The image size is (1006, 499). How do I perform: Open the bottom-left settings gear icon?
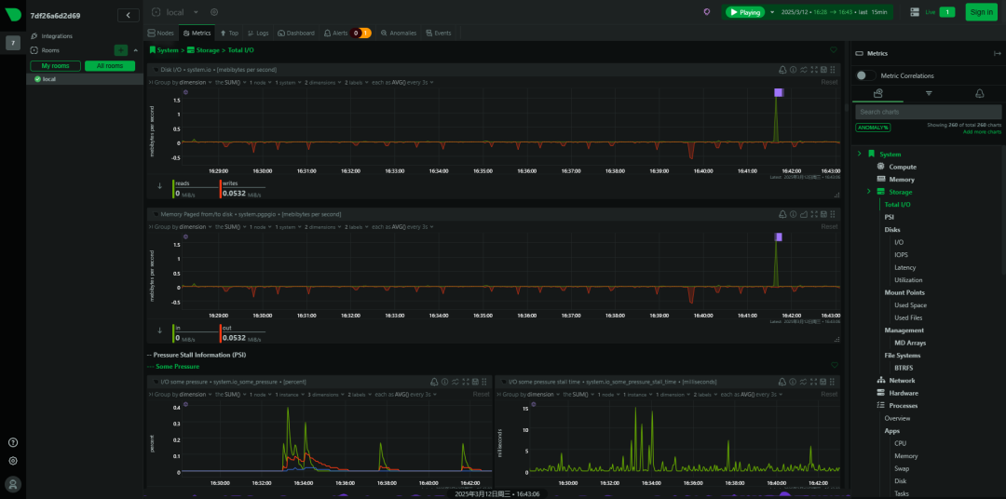[13, 461]
